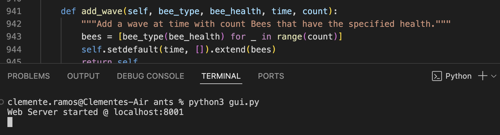Show the DEBUG CONSOLE tab
The width and height of the screenshot is (500, 135).
pyautogui.click(x=150, y=76)
